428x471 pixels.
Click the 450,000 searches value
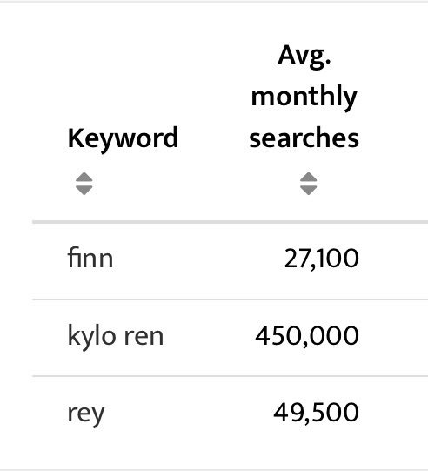(307, 336)
